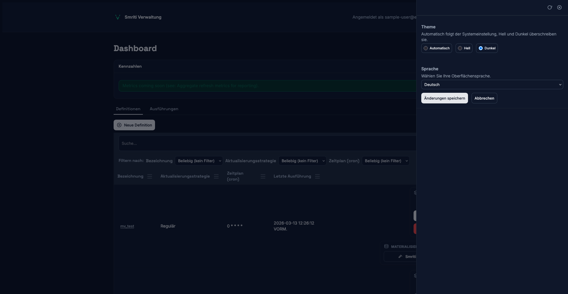Open the Aktualisierungsstrategie column menu icon
The width and height of the screenshot is (568, 294).
tap(216, 176)
